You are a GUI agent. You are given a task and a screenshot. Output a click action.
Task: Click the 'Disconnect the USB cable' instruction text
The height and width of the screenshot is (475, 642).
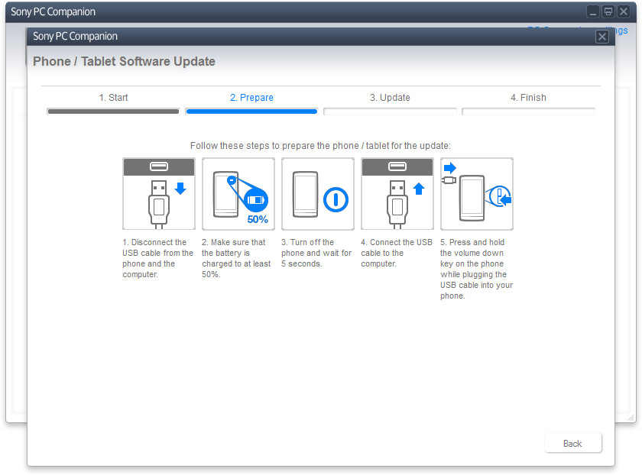pos(157,258)
